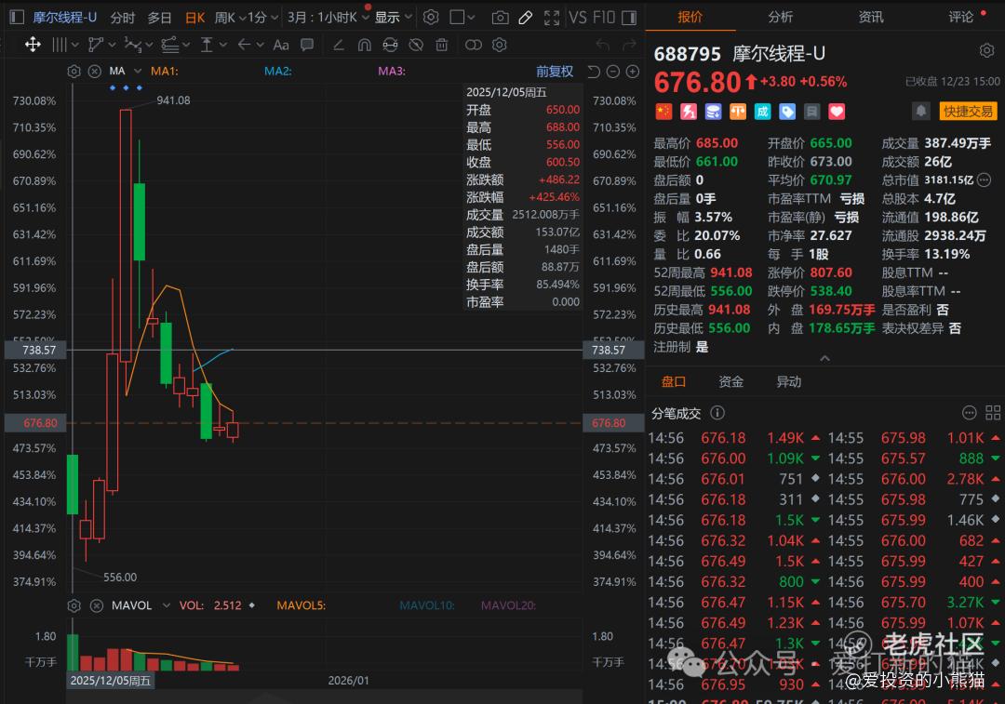This screenshot has width=1005, height=704.
Task: Delete drawings with trash can icon
Action: [442, 45]
